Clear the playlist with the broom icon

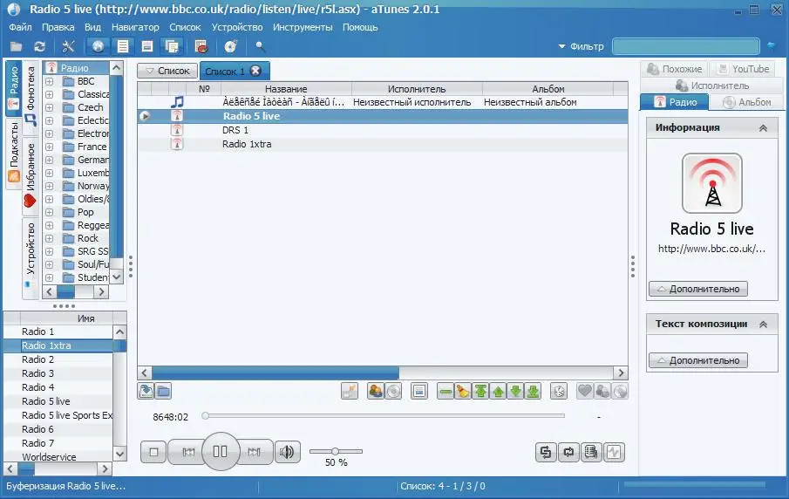pyautogui.click(x=462, y=391)
